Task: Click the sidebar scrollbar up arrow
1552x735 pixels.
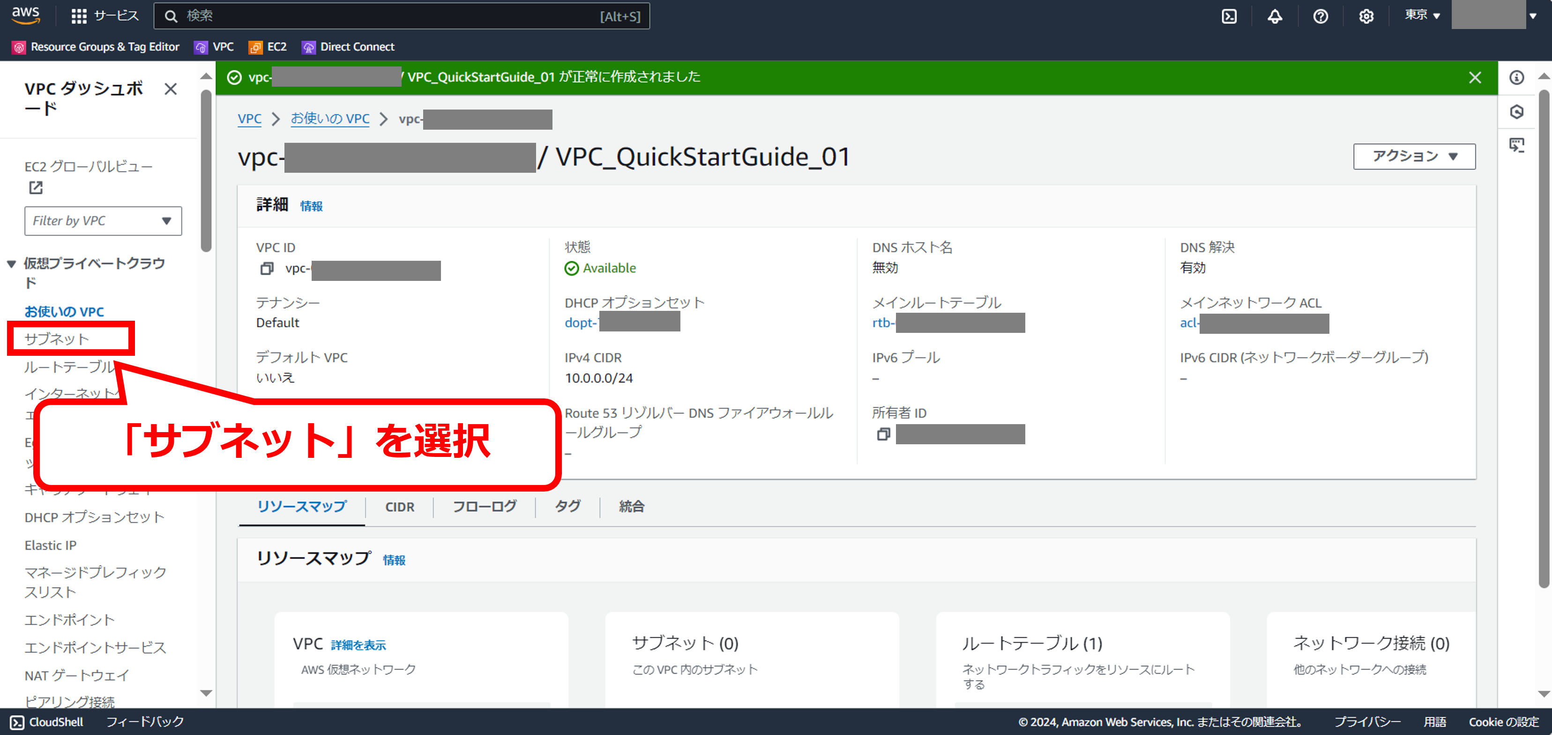Action: pos(206,76)
